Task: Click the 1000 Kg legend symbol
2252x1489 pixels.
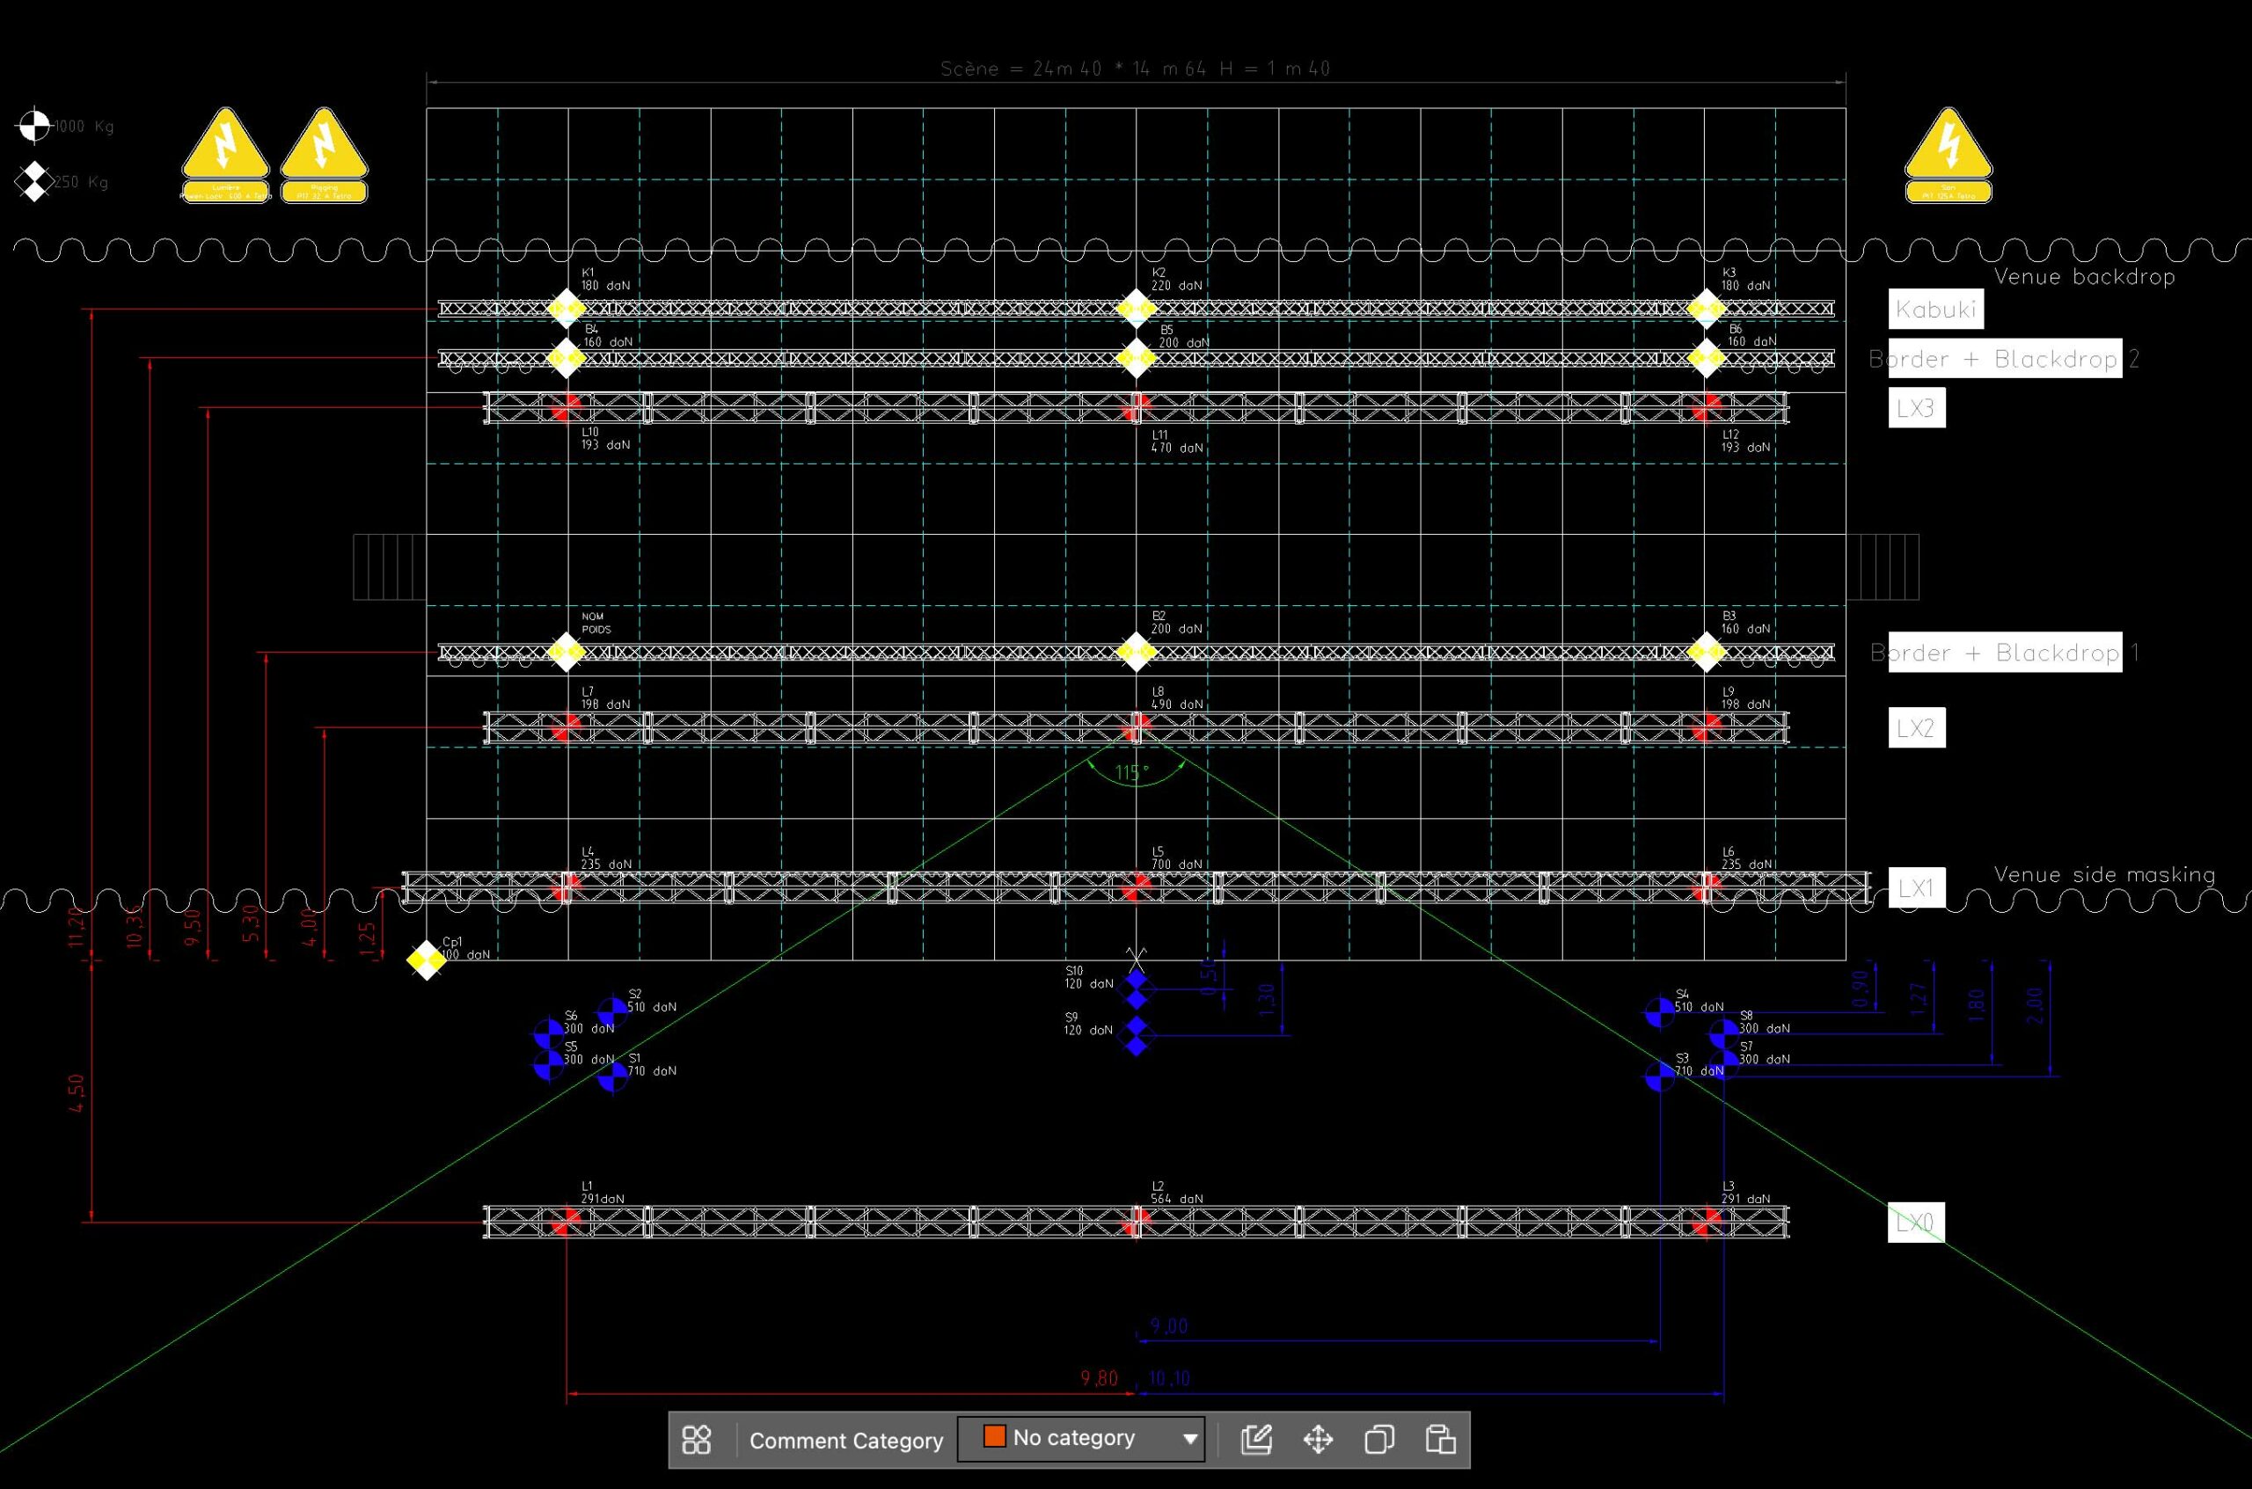Action: 34,124
